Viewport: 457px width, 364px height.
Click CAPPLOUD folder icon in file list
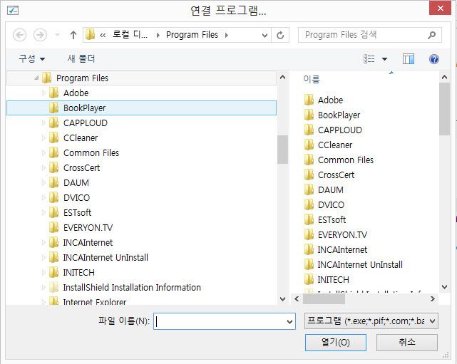click(x=309, y=130)
